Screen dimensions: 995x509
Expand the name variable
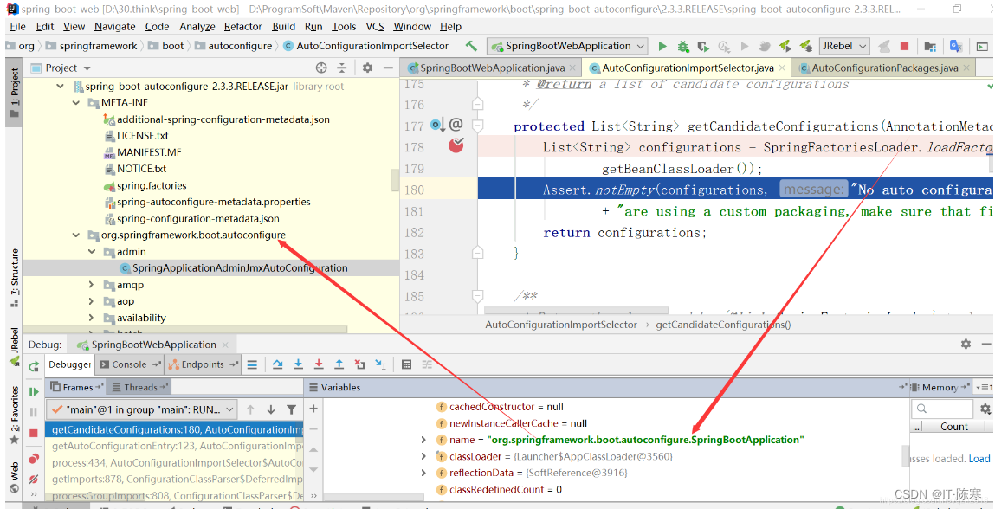coord(423,440)
